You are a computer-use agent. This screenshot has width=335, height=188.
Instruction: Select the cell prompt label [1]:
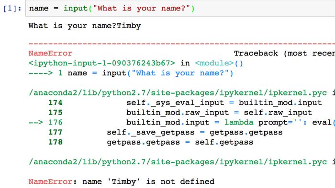click(x=12, y=9)
